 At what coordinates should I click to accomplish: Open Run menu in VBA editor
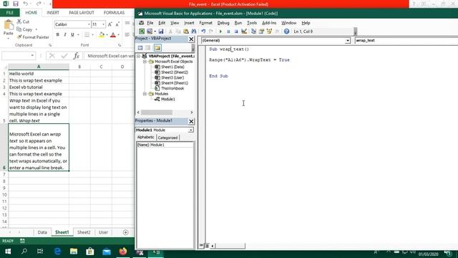[x=238, y=23]
